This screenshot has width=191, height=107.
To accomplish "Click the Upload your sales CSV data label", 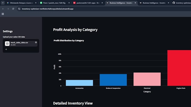I will click(14, 37).
